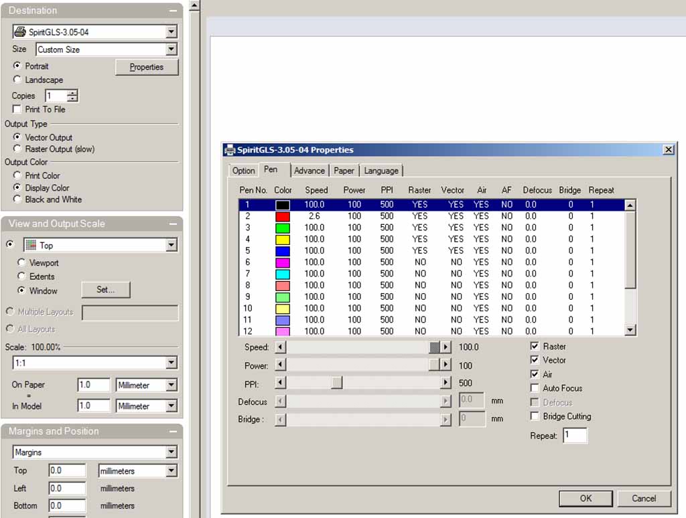Viewport: 686px width, 518px height.
Task: Select the cyan pen 7 color swatch
Action: click(x=283, y=274)
